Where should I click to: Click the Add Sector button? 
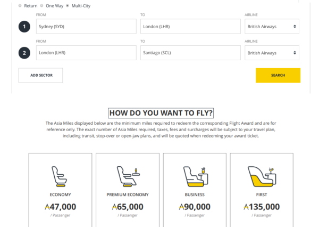click(40, 75)
